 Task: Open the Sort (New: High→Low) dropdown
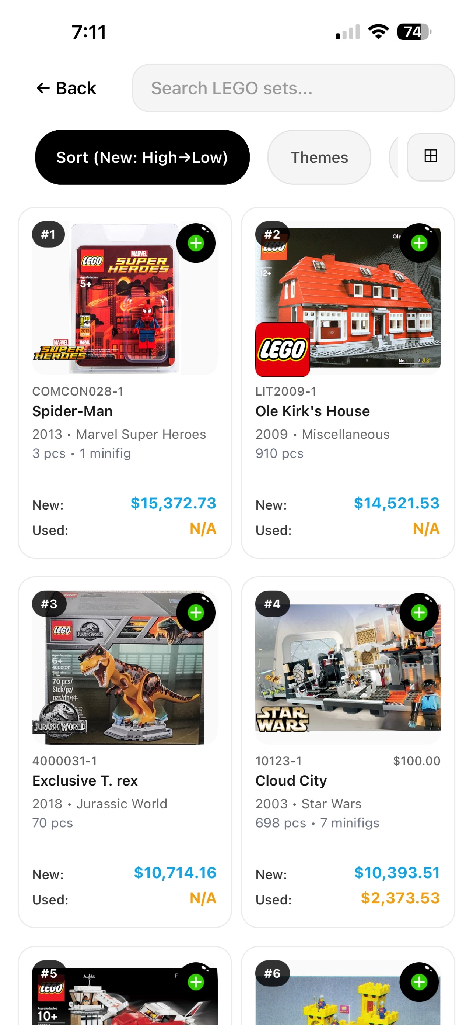click(142, 157)
